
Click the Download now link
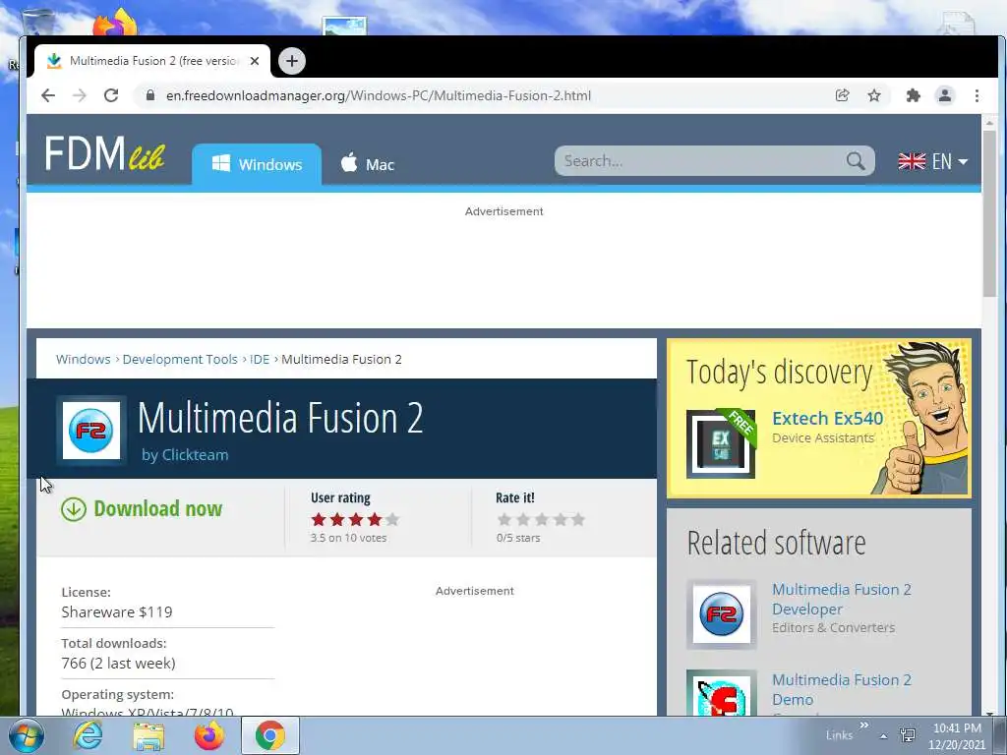click(158, 508)
